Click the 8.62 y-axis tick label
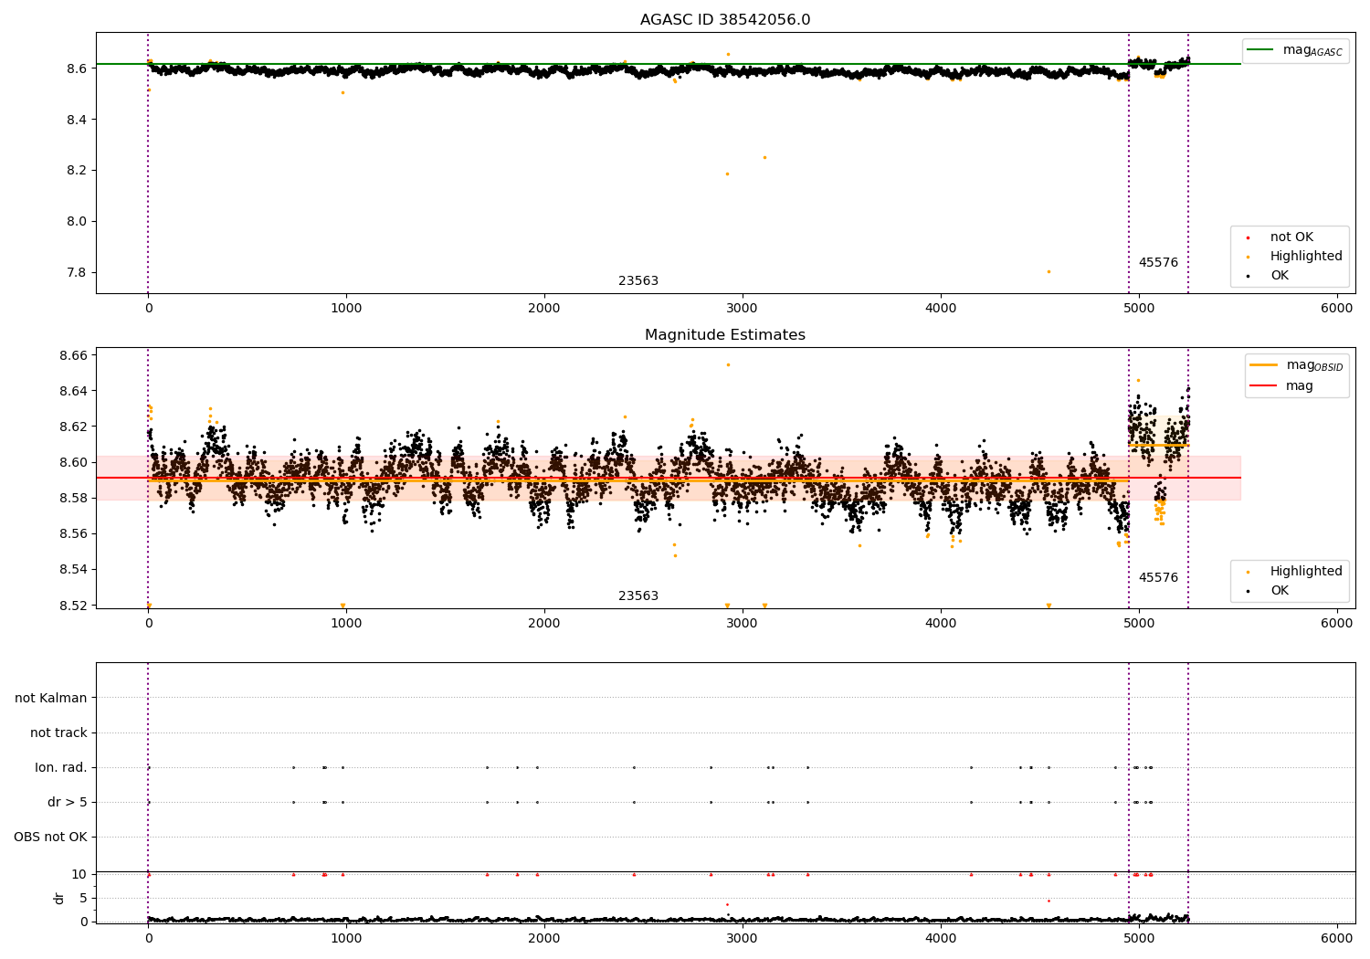 (x=72, y=427)
